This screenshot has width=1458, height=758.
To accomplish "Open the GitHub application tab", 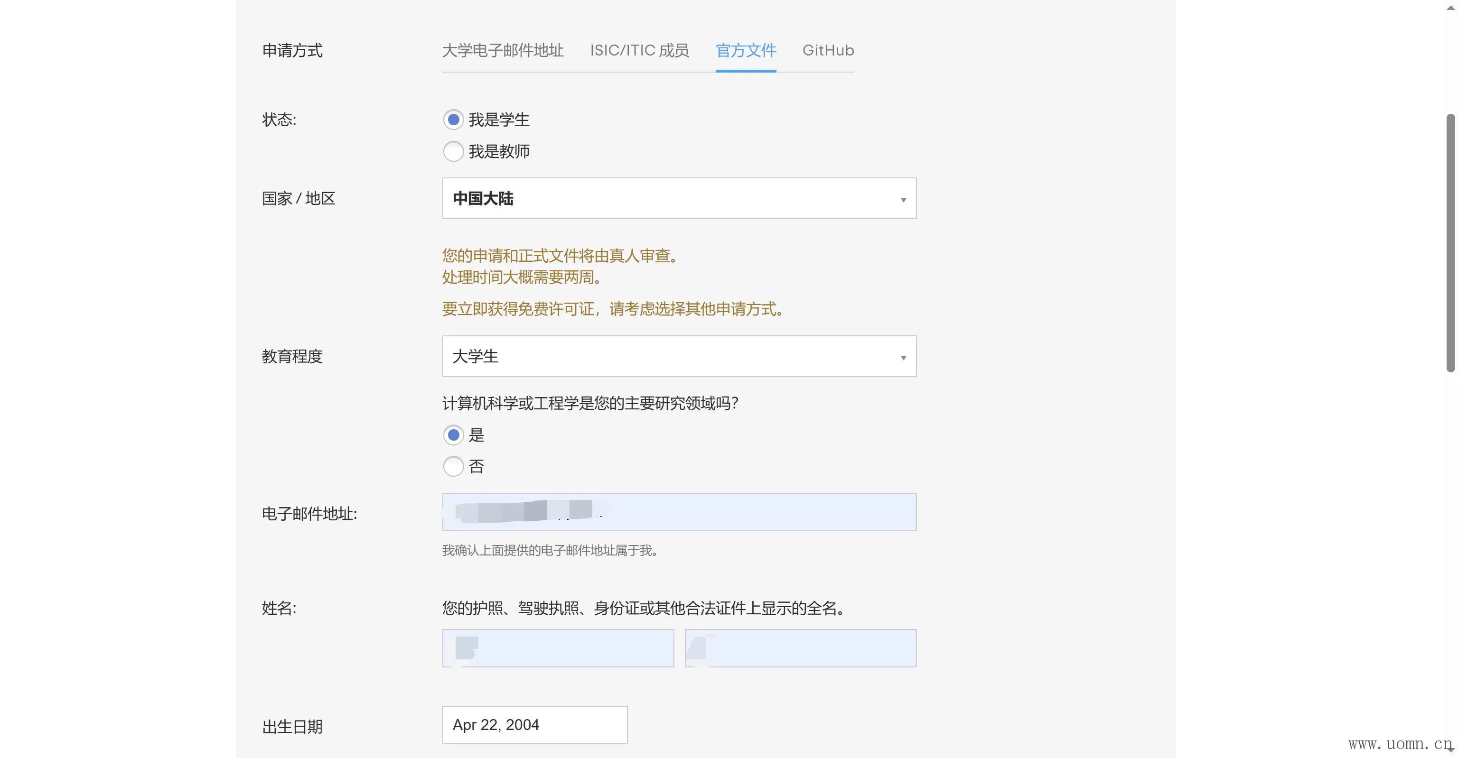I will (x=828, y=51).
